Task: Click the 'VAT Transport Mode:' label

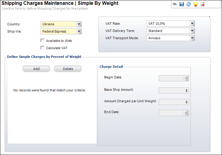Action: point(122,38)
